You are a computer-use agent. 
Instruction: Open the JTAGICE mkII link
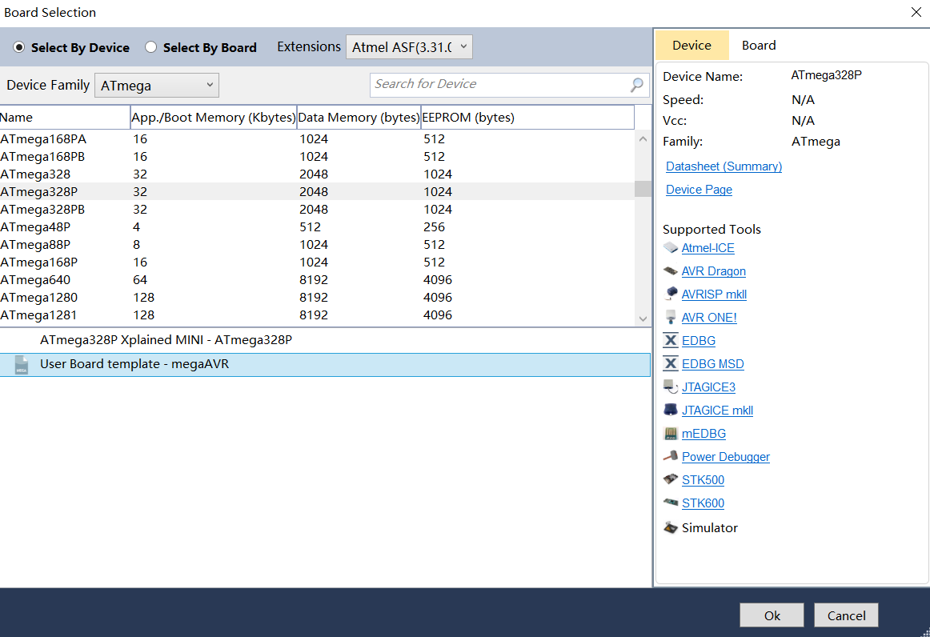click(x=717, y=410)
